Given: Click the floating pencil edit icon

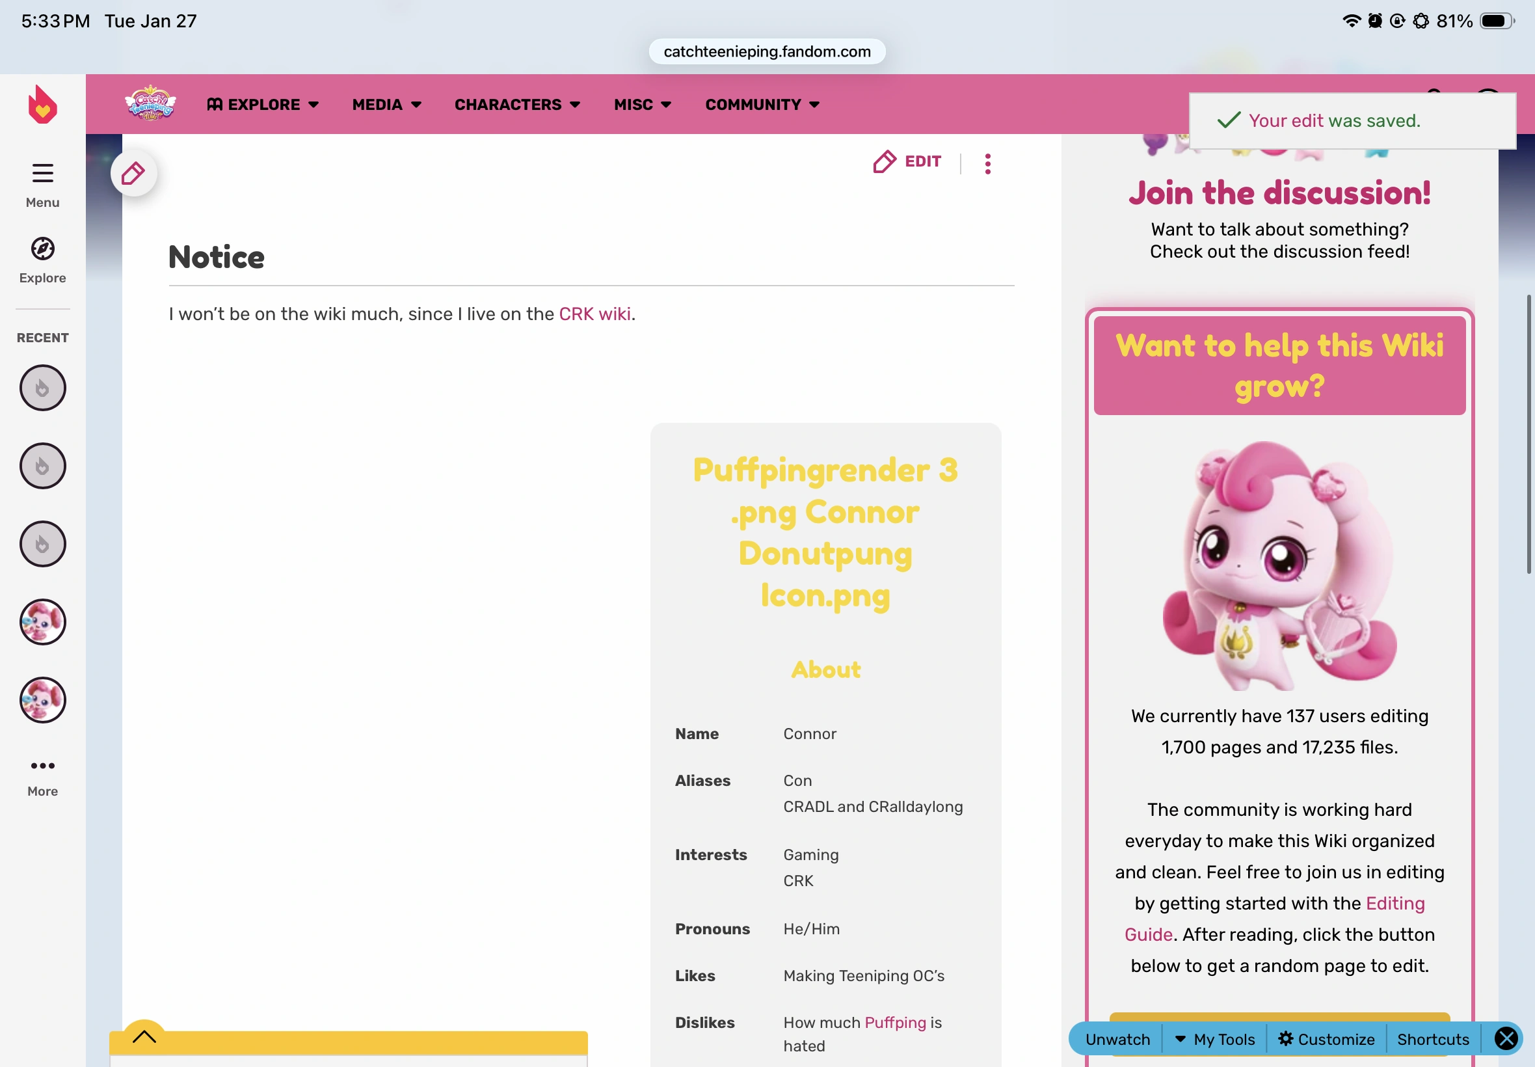Looking at the screenshot, I should [x=133, y=173].
